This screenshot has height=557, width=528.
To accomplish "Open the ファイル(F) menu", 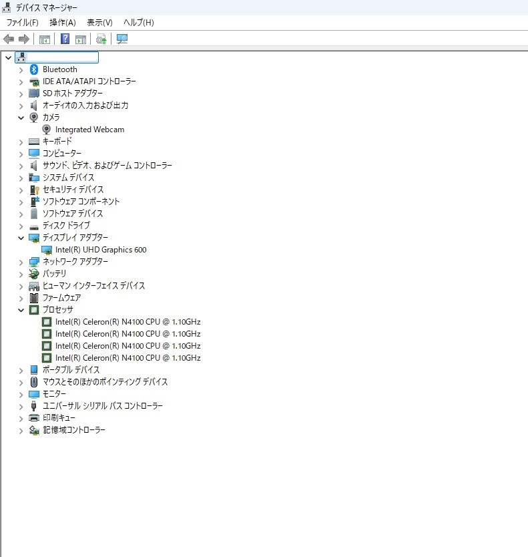I will point(23,23).
